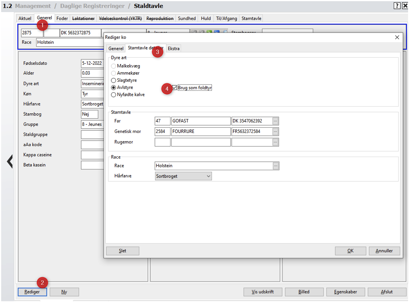
Task: Open the Sundhed tab
Action: coord(187,18)
